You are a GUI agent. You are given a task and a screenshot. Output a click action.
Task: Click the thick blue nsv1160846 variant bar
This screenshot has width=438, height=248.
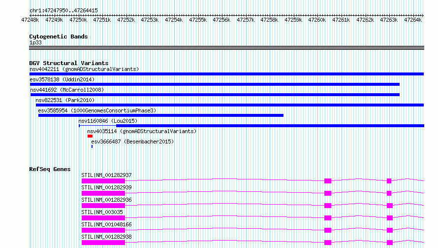pyautogui.click(x=270, y=126)
